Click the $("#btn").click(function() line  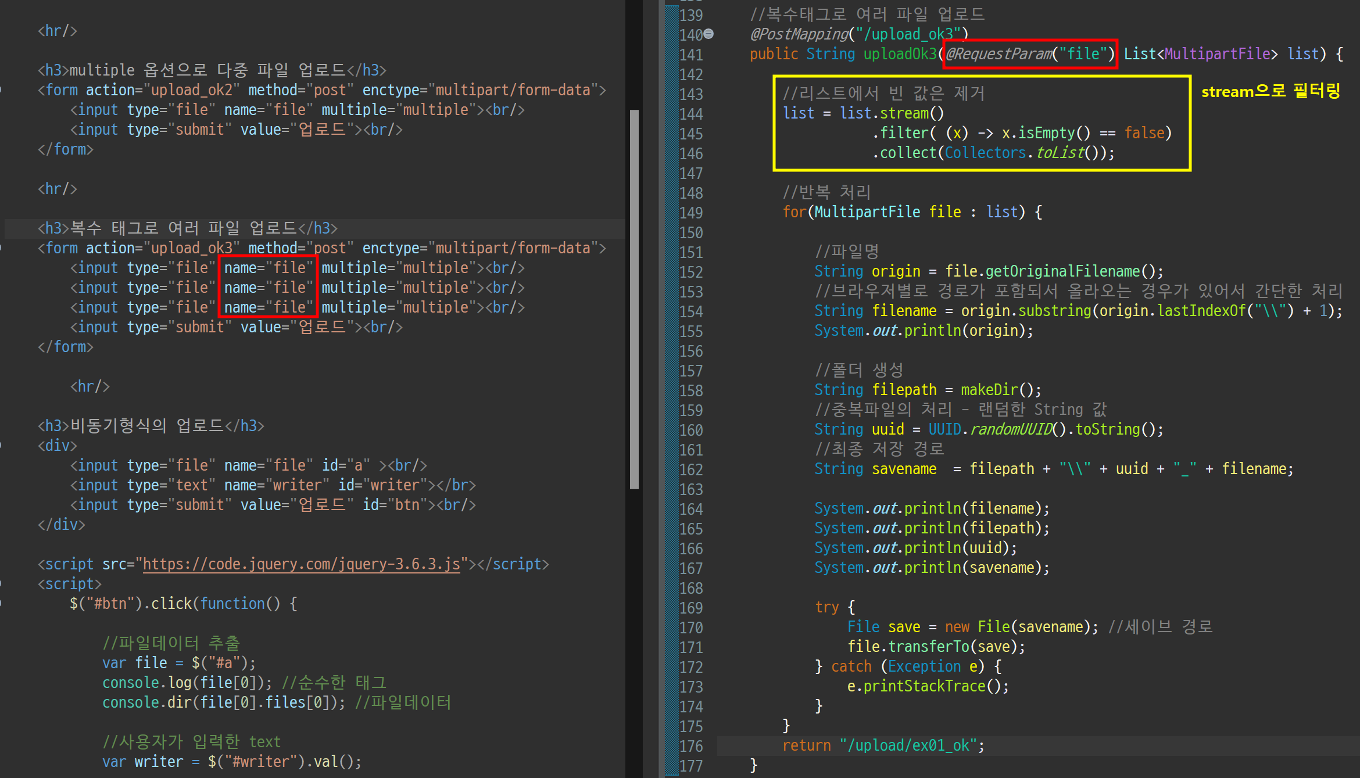tap(183, 604)
